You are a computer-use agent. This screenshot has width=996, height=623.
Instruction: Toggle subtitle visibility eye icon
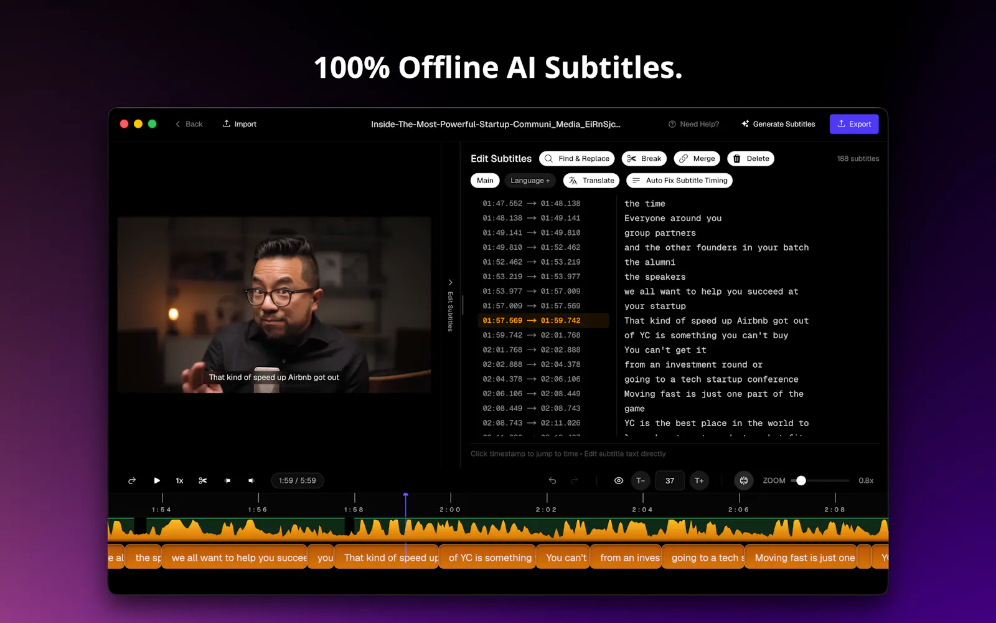click(x=619, y=480)
